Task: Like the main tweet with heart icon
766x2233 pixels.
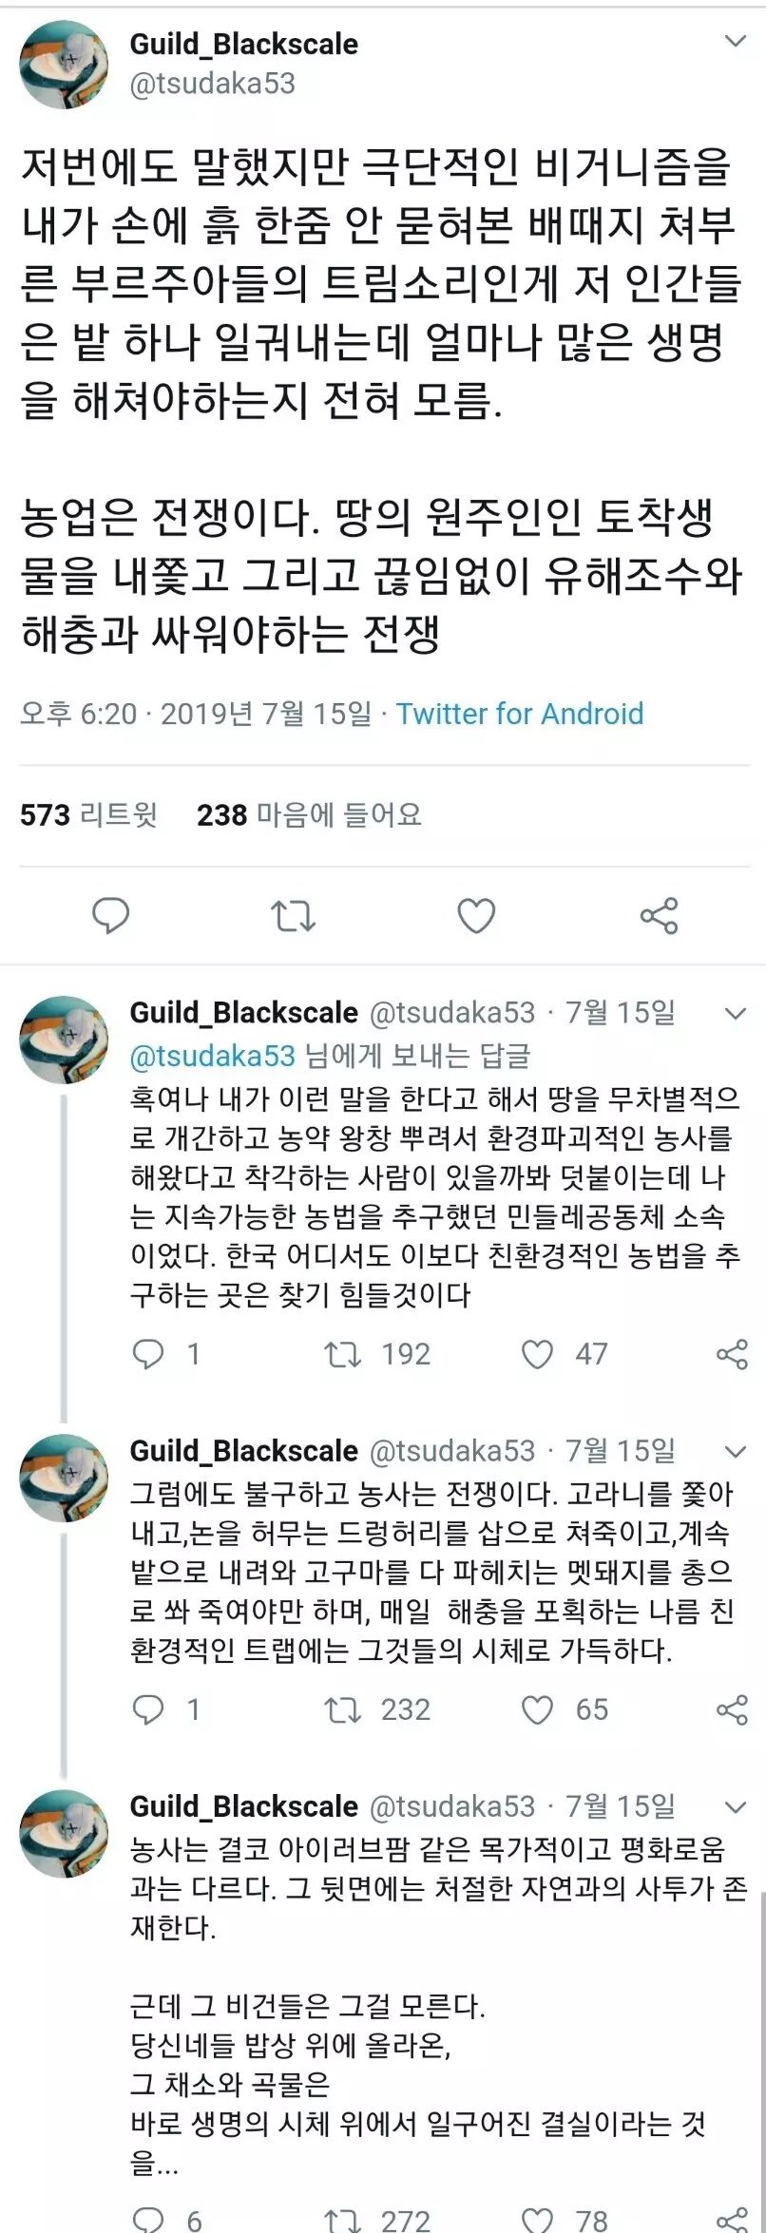Action: [476, 915]
